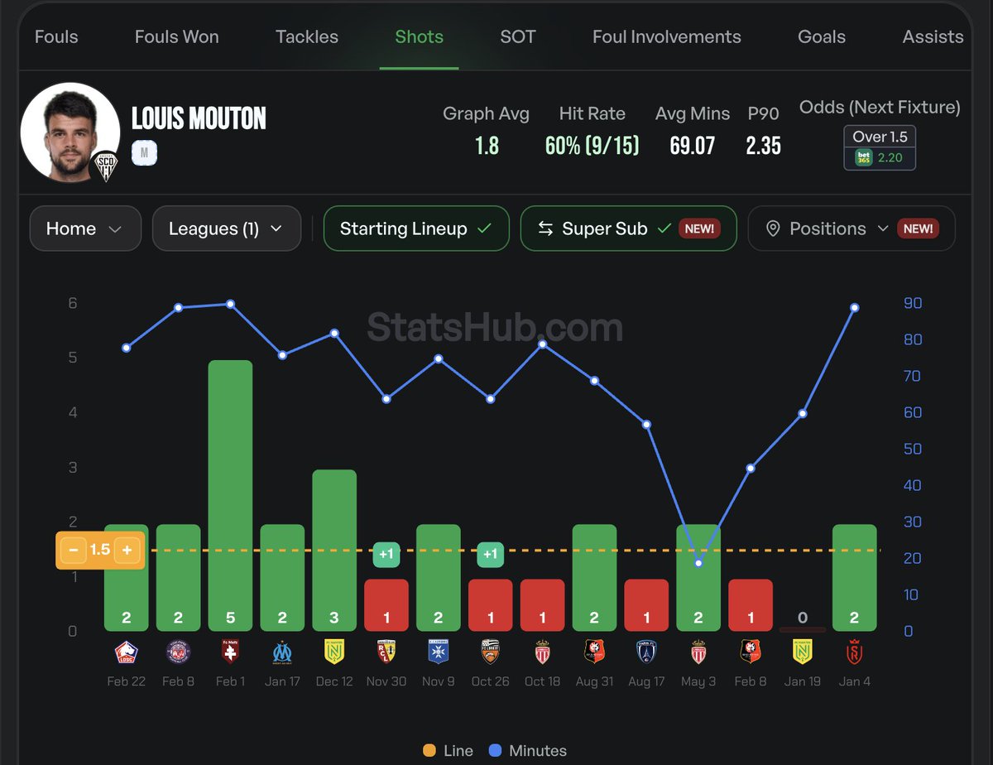Click the +1 badge above the Oct 26 bar
The image size is (993, 765).
(x=491, y=554)
